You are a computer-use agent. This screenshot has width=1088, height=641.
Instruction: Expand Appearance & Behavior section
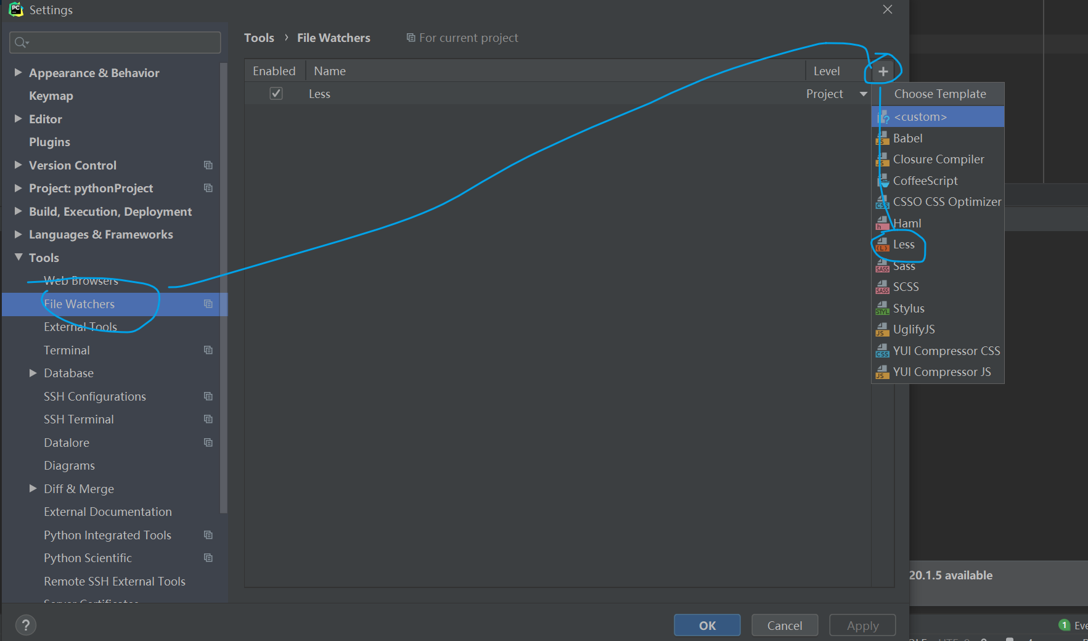coord(18,72)
